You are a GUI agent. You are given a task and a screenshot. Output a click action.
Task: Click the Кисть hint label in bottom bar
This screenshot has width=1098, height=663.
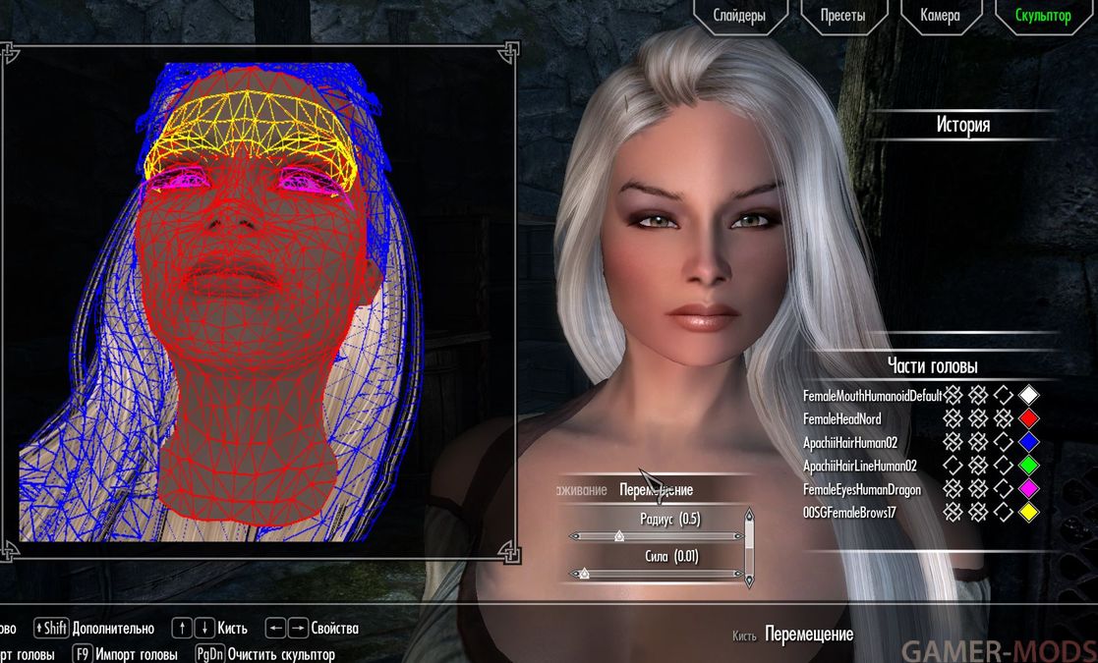233,628
